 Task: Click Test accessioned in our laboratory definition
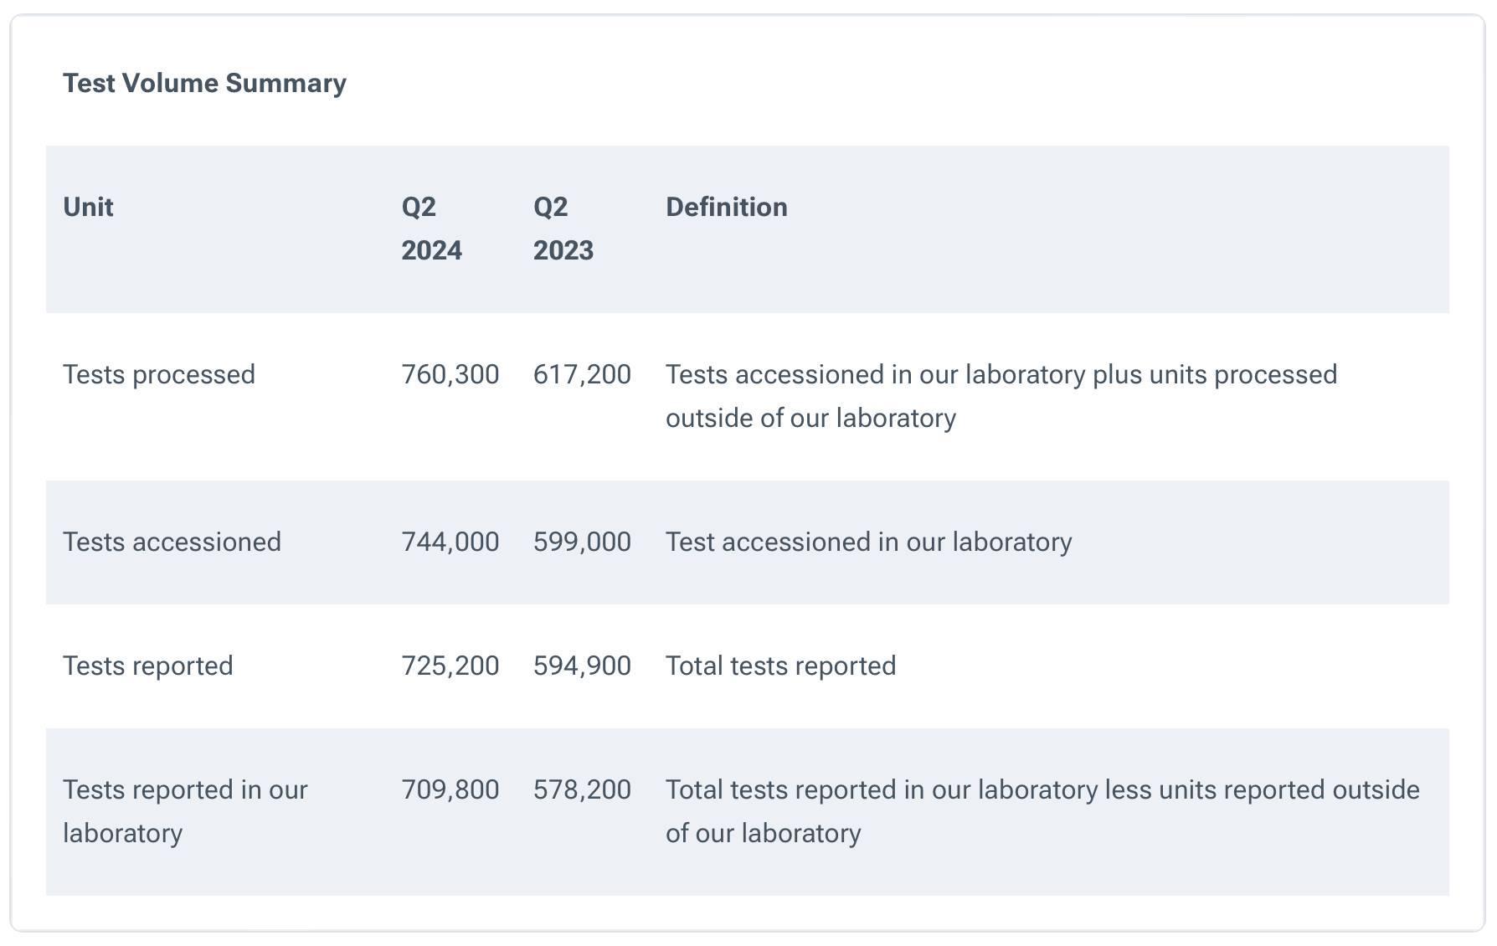point(868,542)
